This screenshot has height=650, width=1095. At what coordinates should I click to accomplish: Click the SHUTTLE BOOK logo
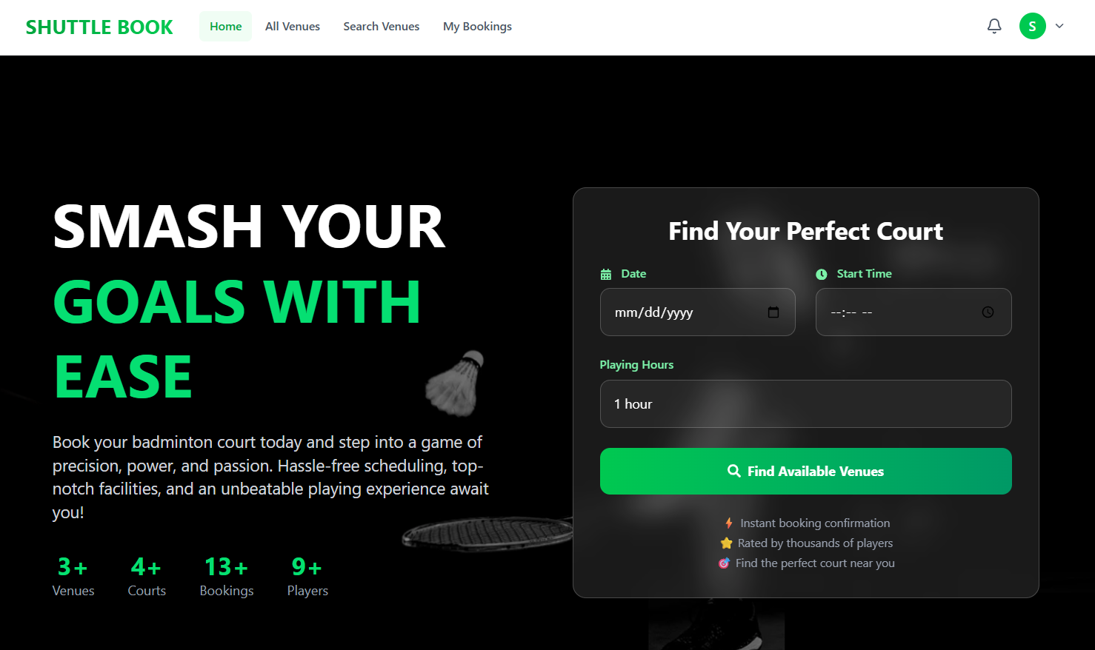point(99,27)
